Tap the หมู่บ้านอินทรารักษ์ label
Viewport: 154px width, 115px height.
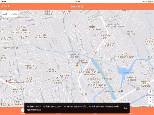pos(94,28)
